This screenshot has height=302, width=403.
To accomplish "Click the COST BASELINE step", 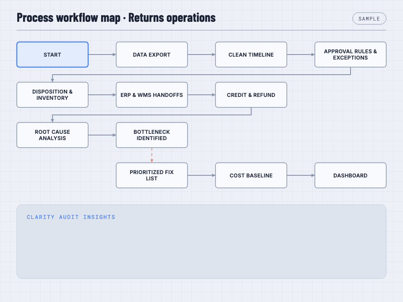I will point(251,175).
